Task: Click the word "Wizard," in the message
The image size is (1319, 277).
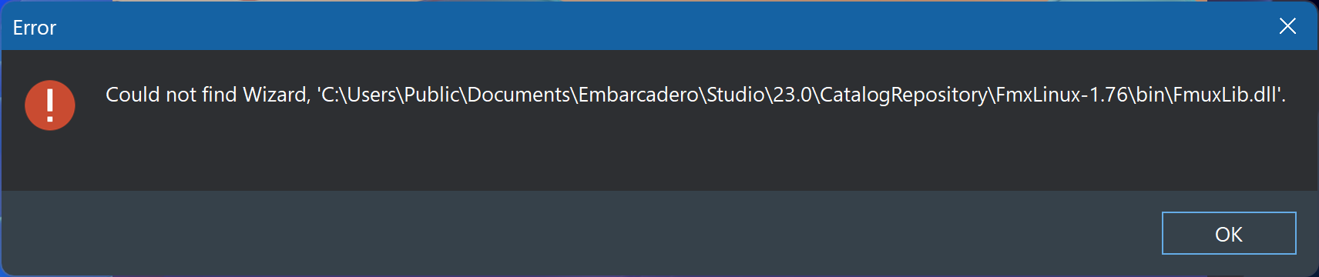Action: click(277, 95)
